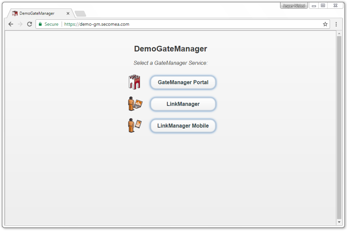Click the red castle GateManager icon

tap(134, 82)
